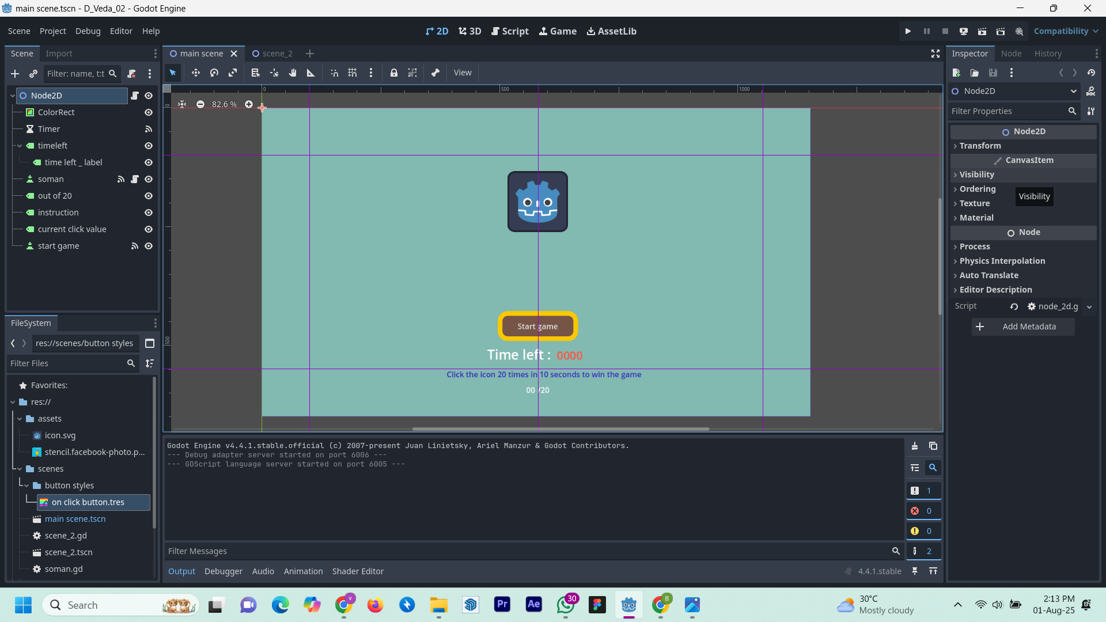
Task: Open WhatsApp from the taskbar
Action: tap(566, 605)
